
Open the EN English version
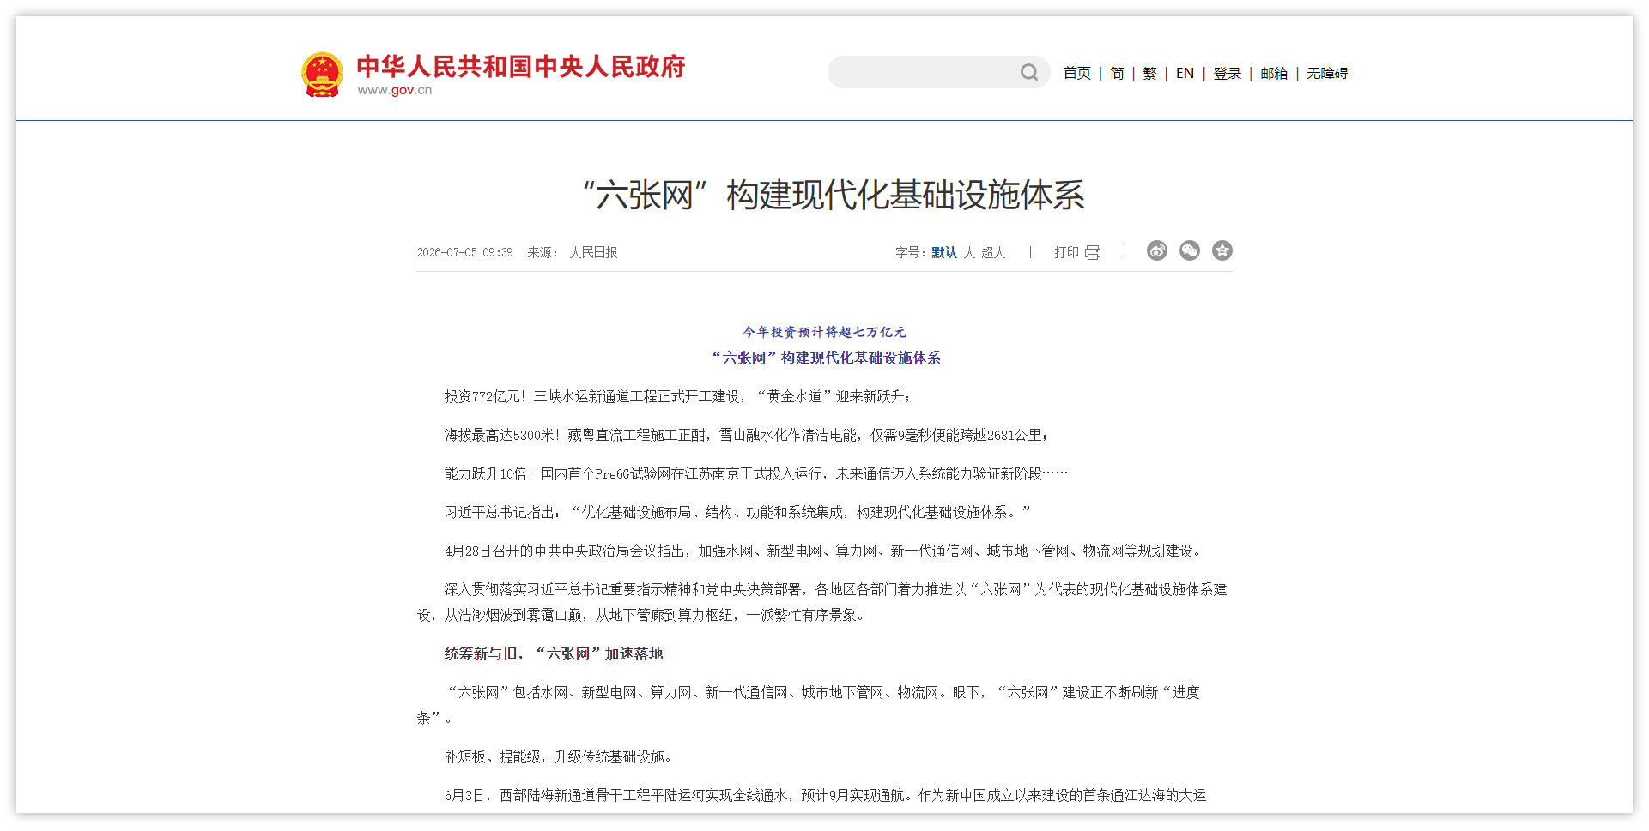[1185, 74]
